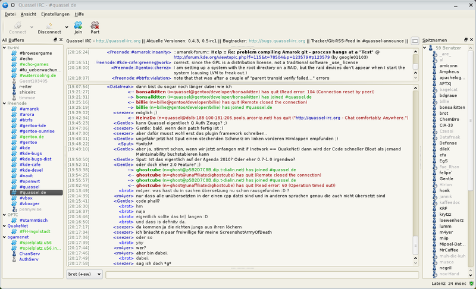The image size is (476, 289).
Task: Click the Connect toolbar icon
Action: click(x=18, y=25)
